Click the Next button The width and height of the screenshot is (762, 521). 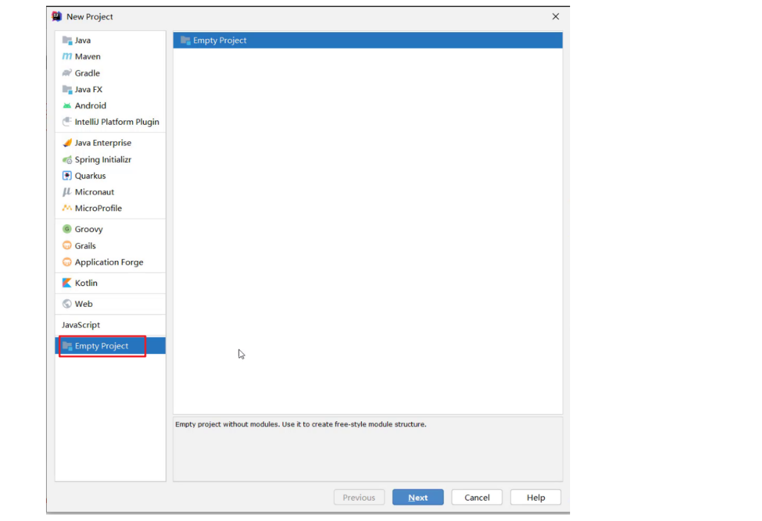(x=418, y=497)
